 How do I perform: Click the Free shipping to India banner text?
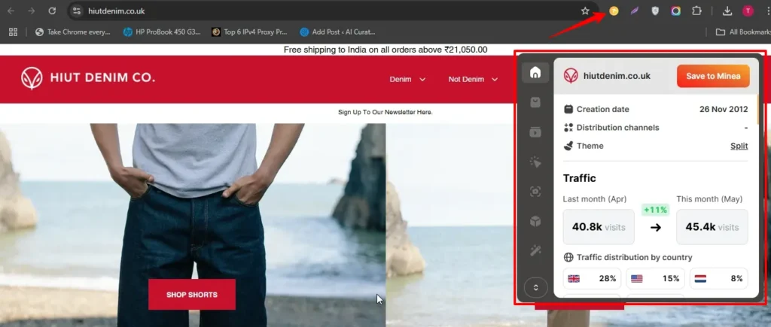[x=385, y=50]
